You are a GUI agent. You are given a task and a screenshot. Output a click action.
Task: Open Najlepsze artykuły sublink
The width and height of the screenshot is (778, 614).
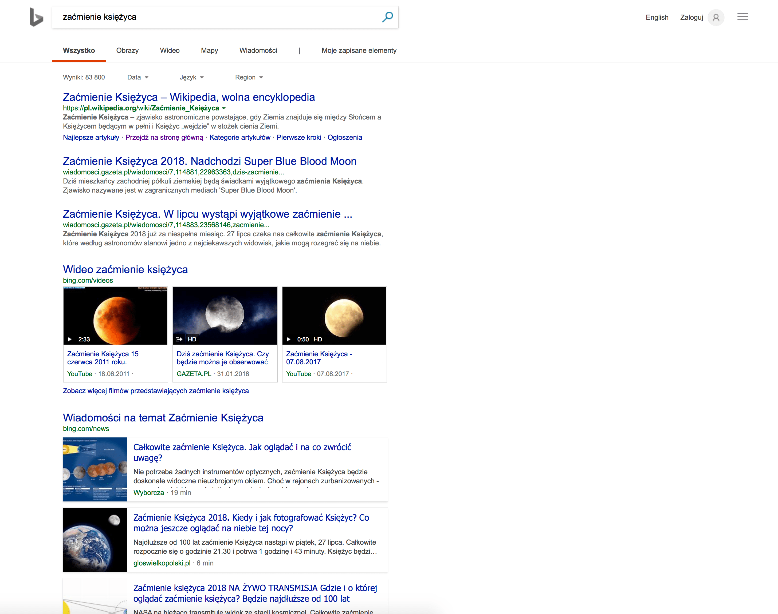91,137
